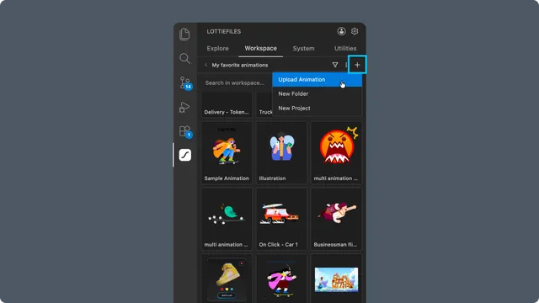Open the Run and Debug icon
Image resolution: width=539 pixels, height=303 pixels.
pos(184,107)
